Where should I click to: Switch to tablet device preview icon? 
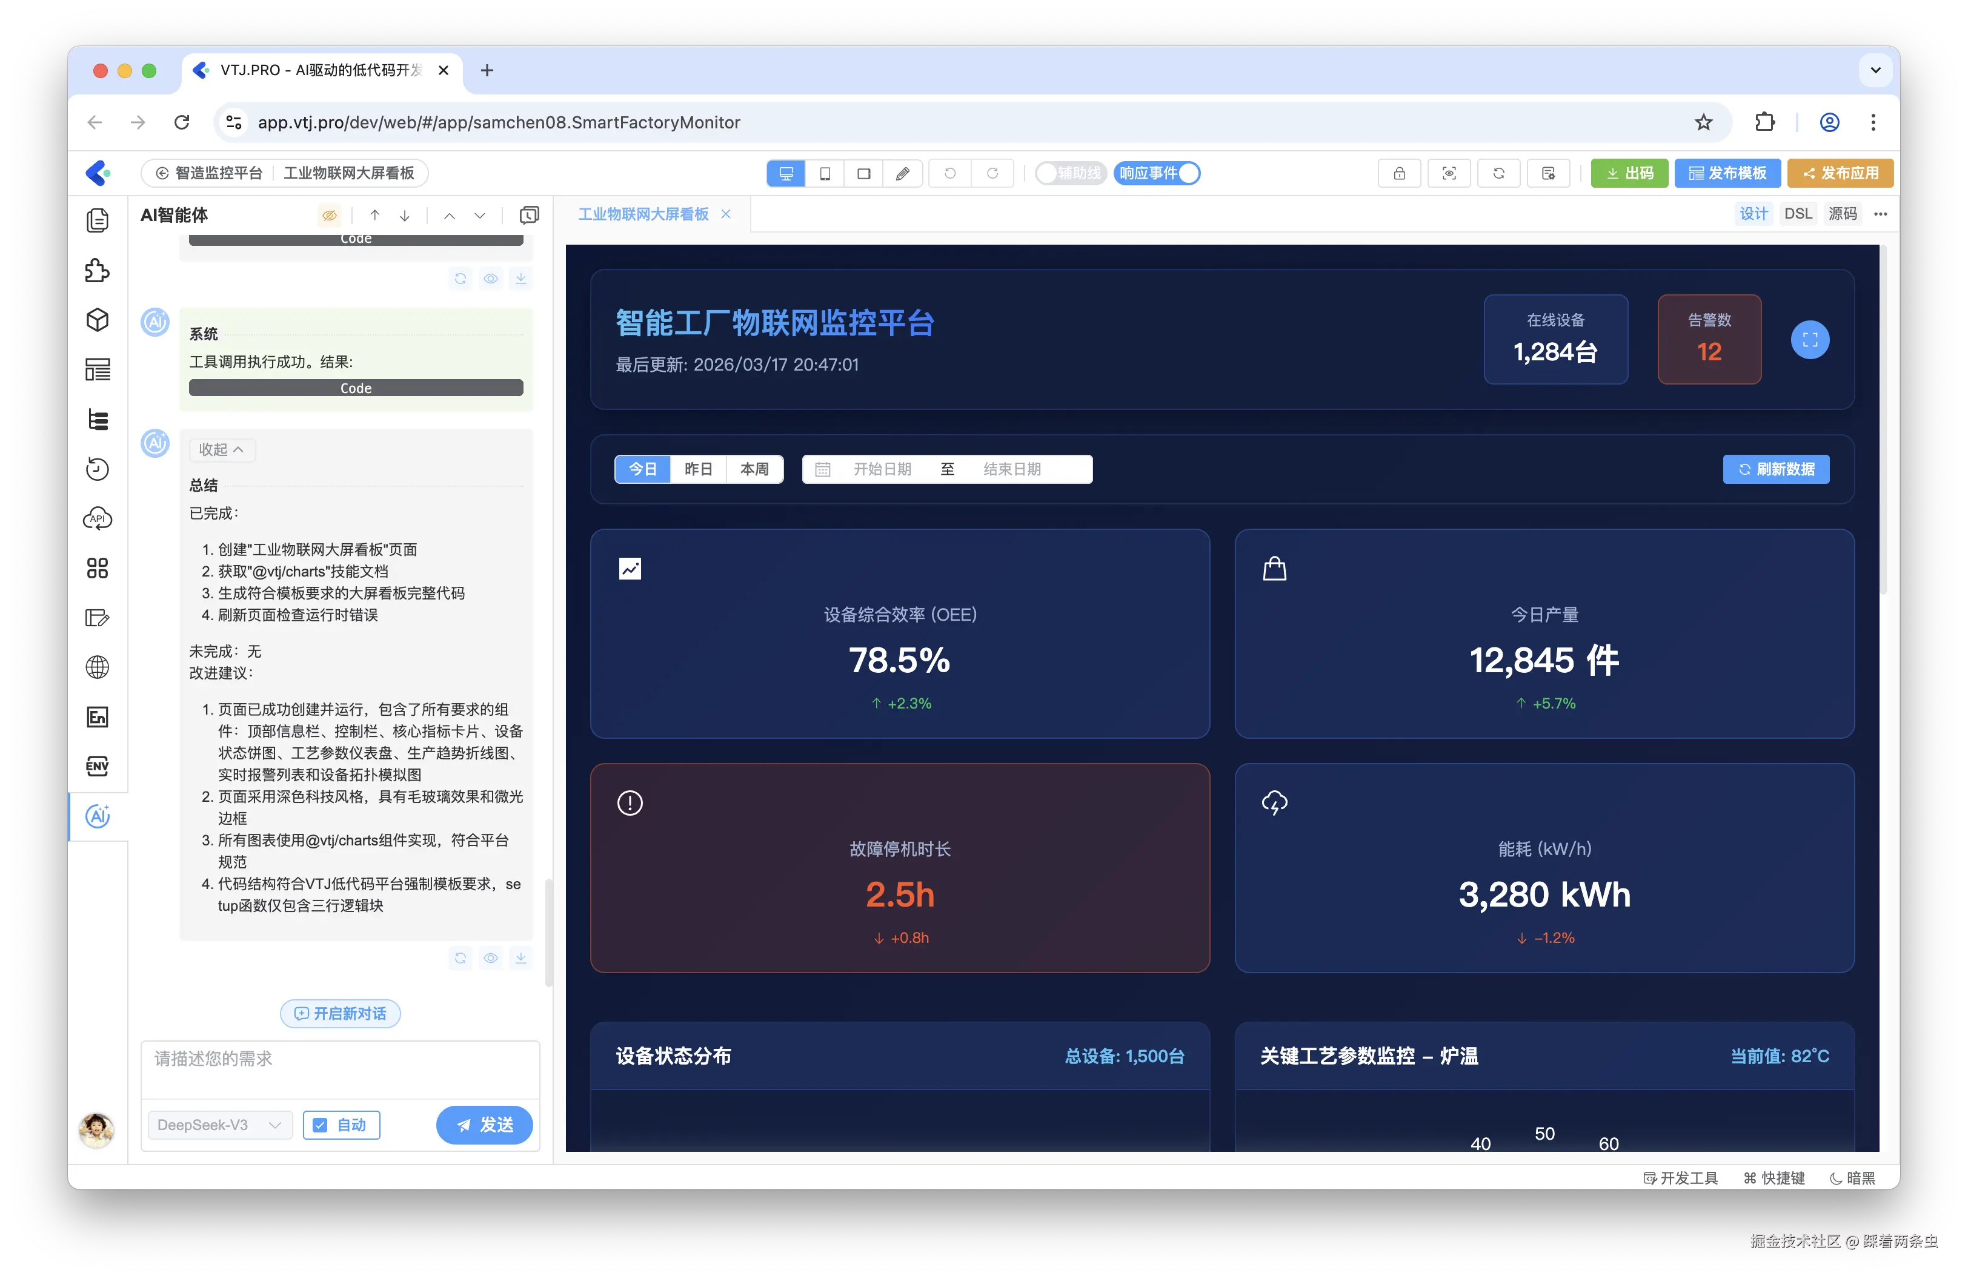[x=825, y=174]
